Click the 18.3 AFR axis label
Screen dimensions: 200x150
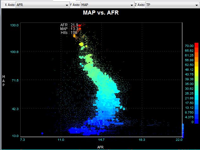tap(142, 140)
